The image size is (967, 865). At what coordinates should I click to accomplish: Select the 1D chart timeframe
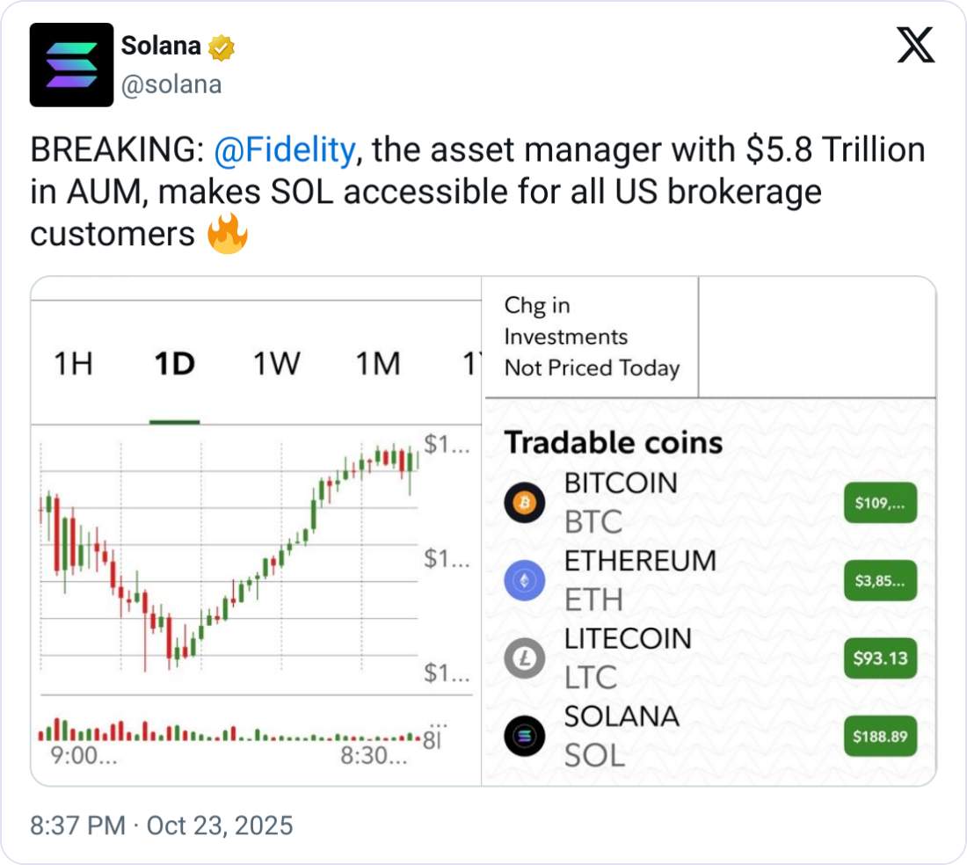pos(174,364)
